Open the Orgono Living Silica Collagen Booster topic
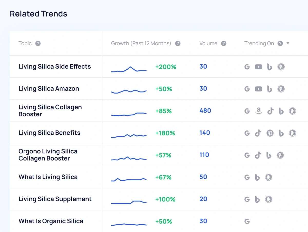Viewport: 308px width, 232px height. pos(48,155)
